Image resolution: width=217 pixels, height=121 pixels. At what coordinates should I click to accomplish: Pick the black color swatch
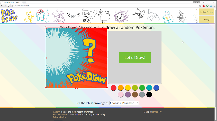click(x=149, y=94)
